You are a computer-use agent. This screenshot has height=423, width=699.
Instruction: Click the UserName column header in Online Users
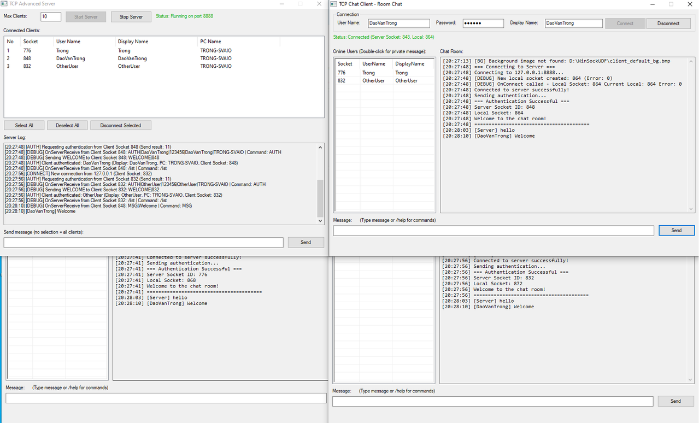[x=376, y=63]
